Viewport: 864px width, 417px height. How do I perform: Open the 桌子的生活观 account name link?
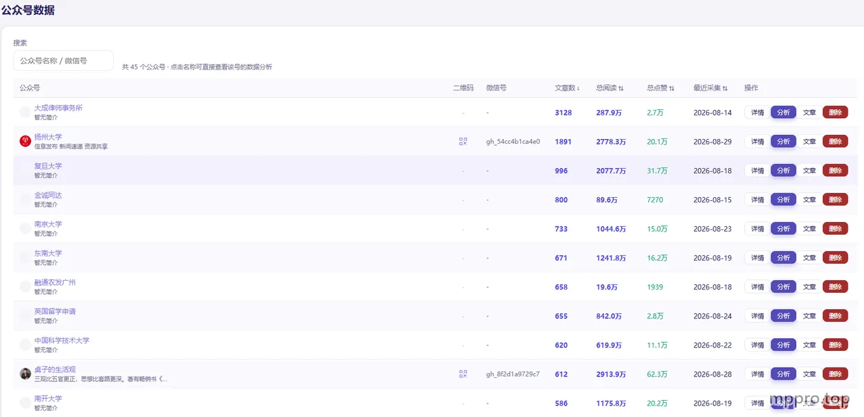55,369
